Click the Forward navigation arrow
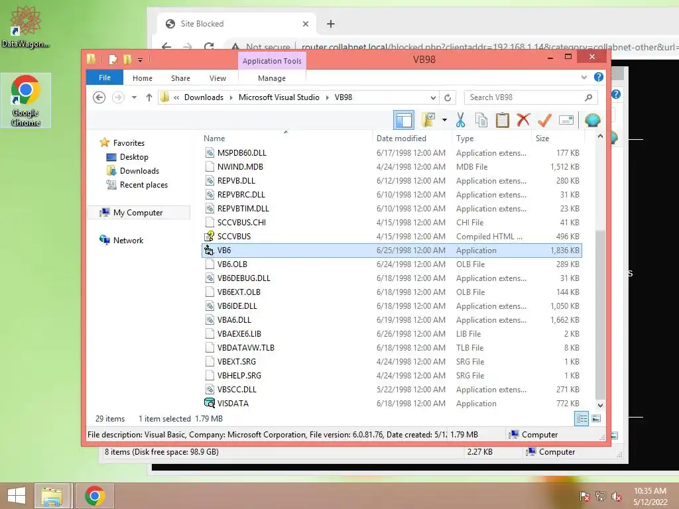The height and width of the screenshot is (509, 679). pyautogui.click(x=118, y=97)
